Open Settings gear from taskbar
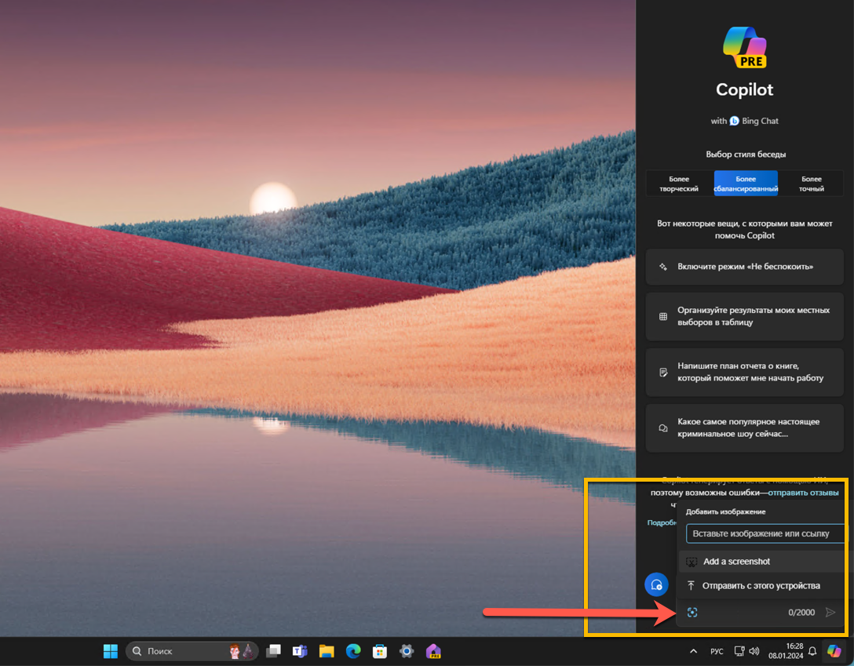The width and height of the screenshot is (854, 666). tap(407, 651)
